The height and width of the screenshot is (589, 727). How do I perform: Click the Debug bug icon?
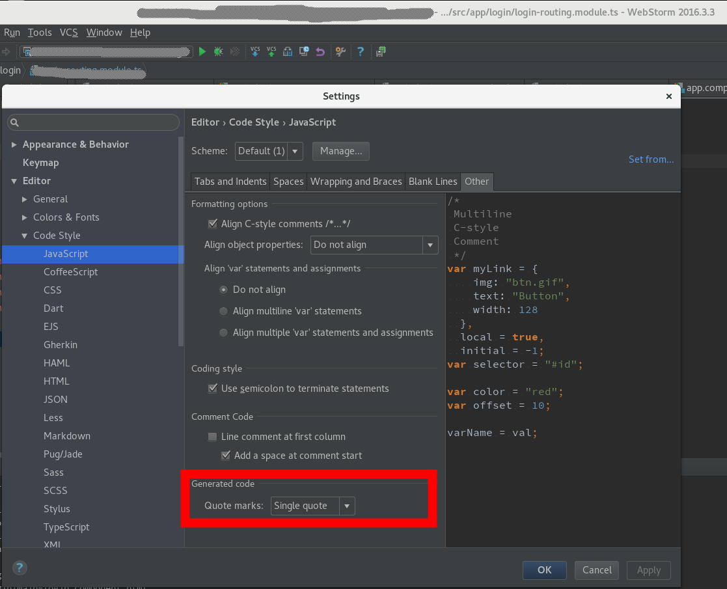[219, 51]
